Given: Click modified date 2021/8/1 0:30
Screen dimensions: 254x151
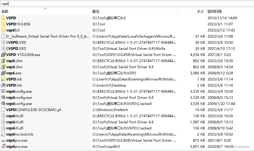Looking at the screenshot, I should [219, 141].
